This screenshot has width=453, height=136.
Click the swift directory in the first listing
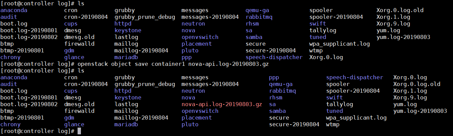pyautogui.click(x=318, y=24)
